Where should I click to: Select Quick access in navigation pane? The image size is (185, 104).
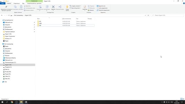coord(9,20)
